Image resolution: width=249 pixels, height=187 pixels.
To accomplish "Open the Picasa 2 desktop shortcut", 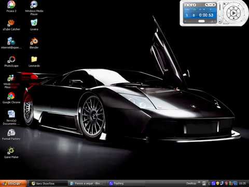I will click(11, 7).
